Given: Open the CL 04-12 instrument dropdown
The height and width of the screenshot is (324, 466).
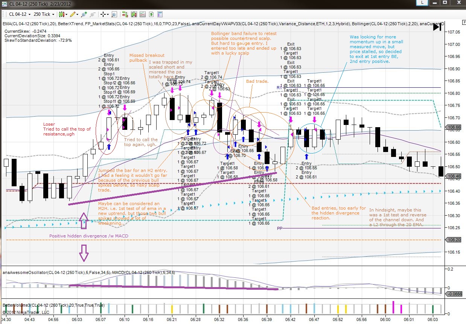Looking at the screenshot, I should (x=20, y=14).
